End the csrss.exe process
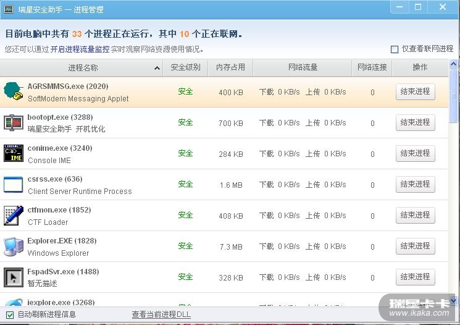Screen dimensions: 460x325 point(415,184)
